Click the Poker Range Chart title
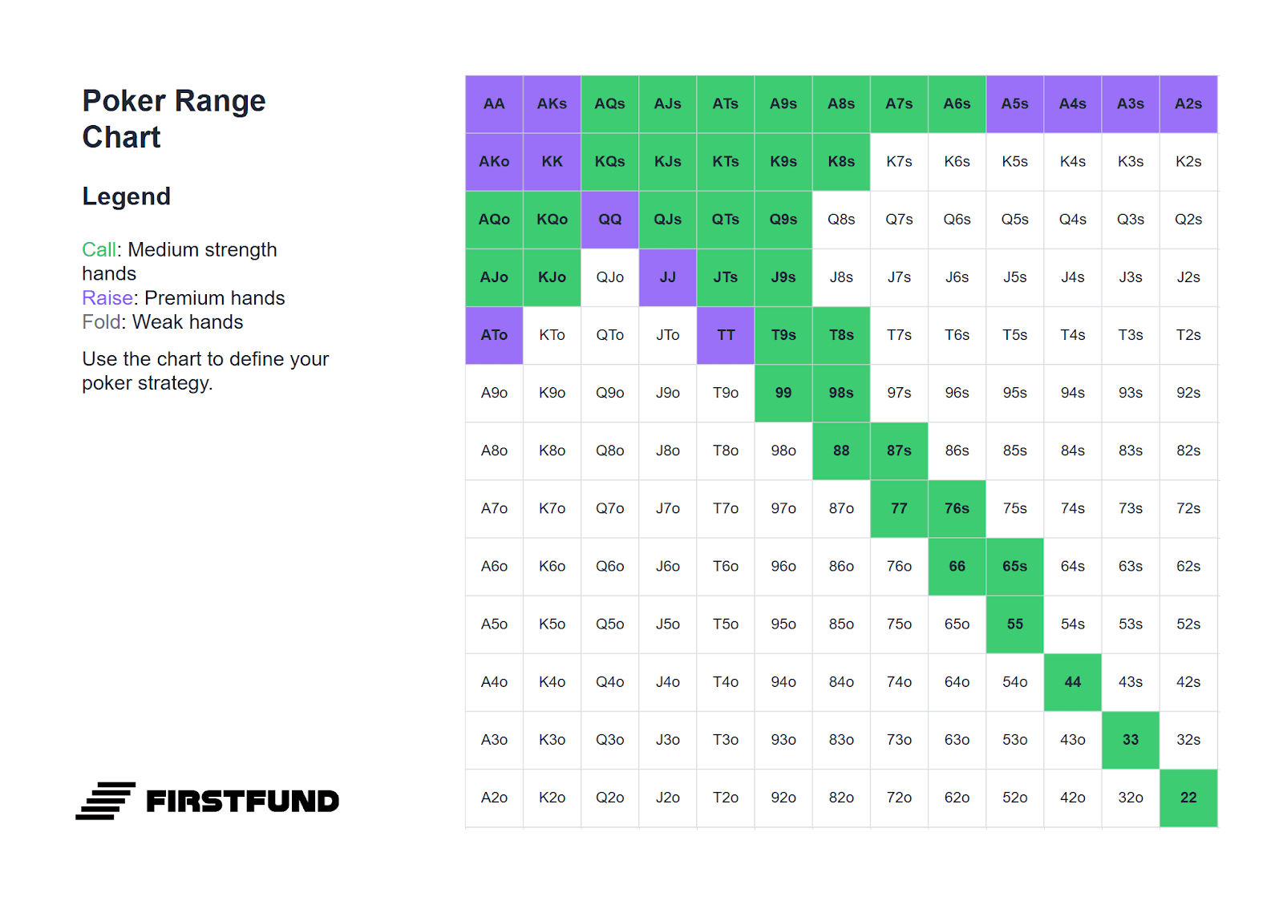 pos(174,119)
